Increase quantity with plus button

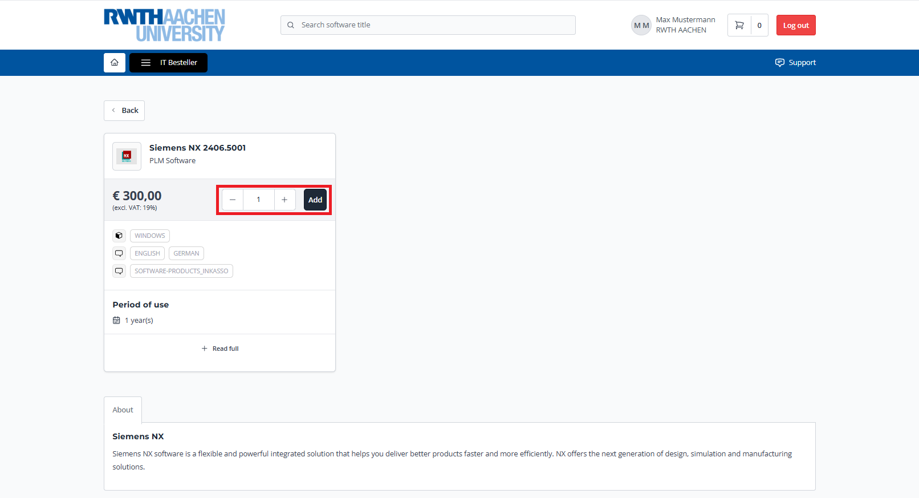click(284, 200)
